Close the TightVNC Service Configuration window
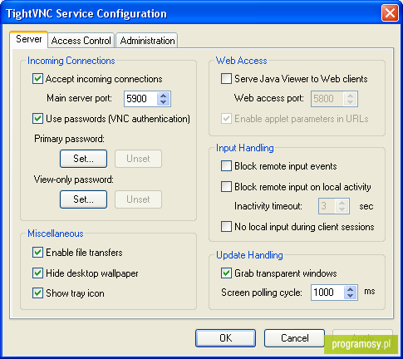This screenshot has height=359, width=403. [x=390, y=13]
